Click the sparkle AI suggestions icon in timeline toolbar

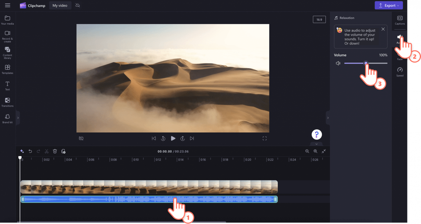click(x=22, y=151)
